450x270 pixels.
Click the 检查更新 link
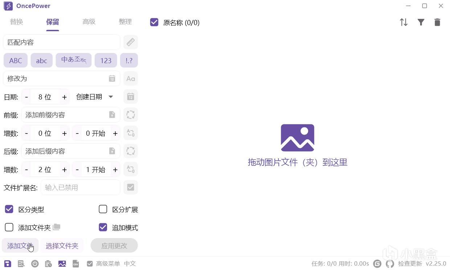(410, 264)
